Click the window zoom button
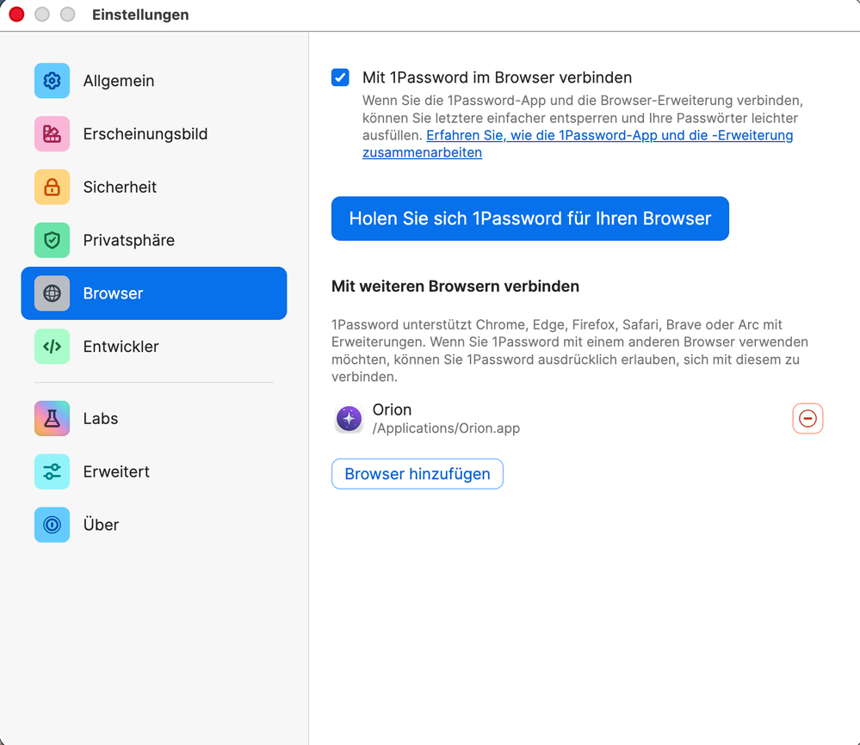The width and height of the screenshot is (860, 745). click(68, 15)
